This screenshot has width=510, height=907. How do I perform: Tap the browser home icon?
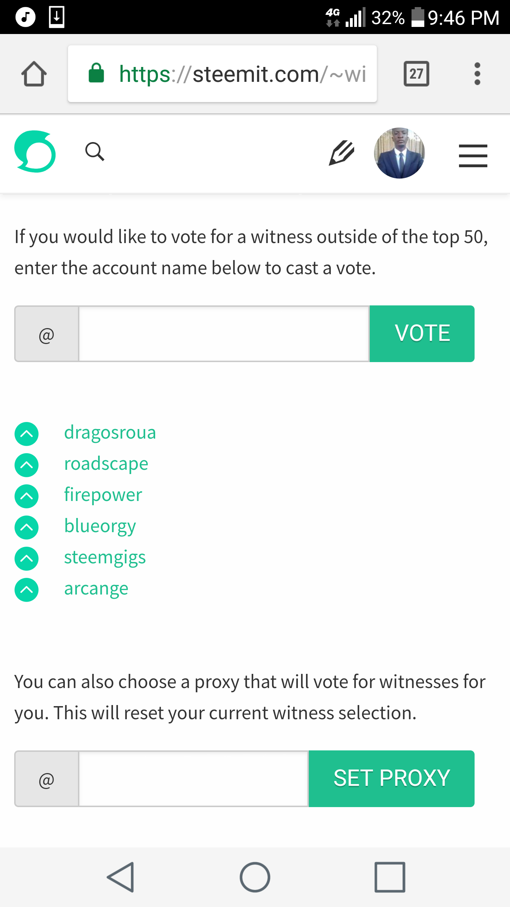tap(34, 74)
